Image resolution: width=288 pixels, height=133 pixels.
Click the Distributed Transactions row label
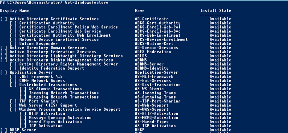point(48,85)
